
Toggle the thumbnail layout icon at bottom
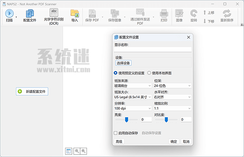[x=69, y=151]
